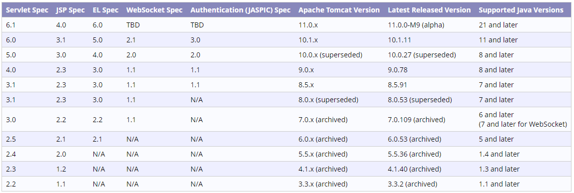
Task: Select the 3.3.2 (archived) release cell
Action: point(412,184)
